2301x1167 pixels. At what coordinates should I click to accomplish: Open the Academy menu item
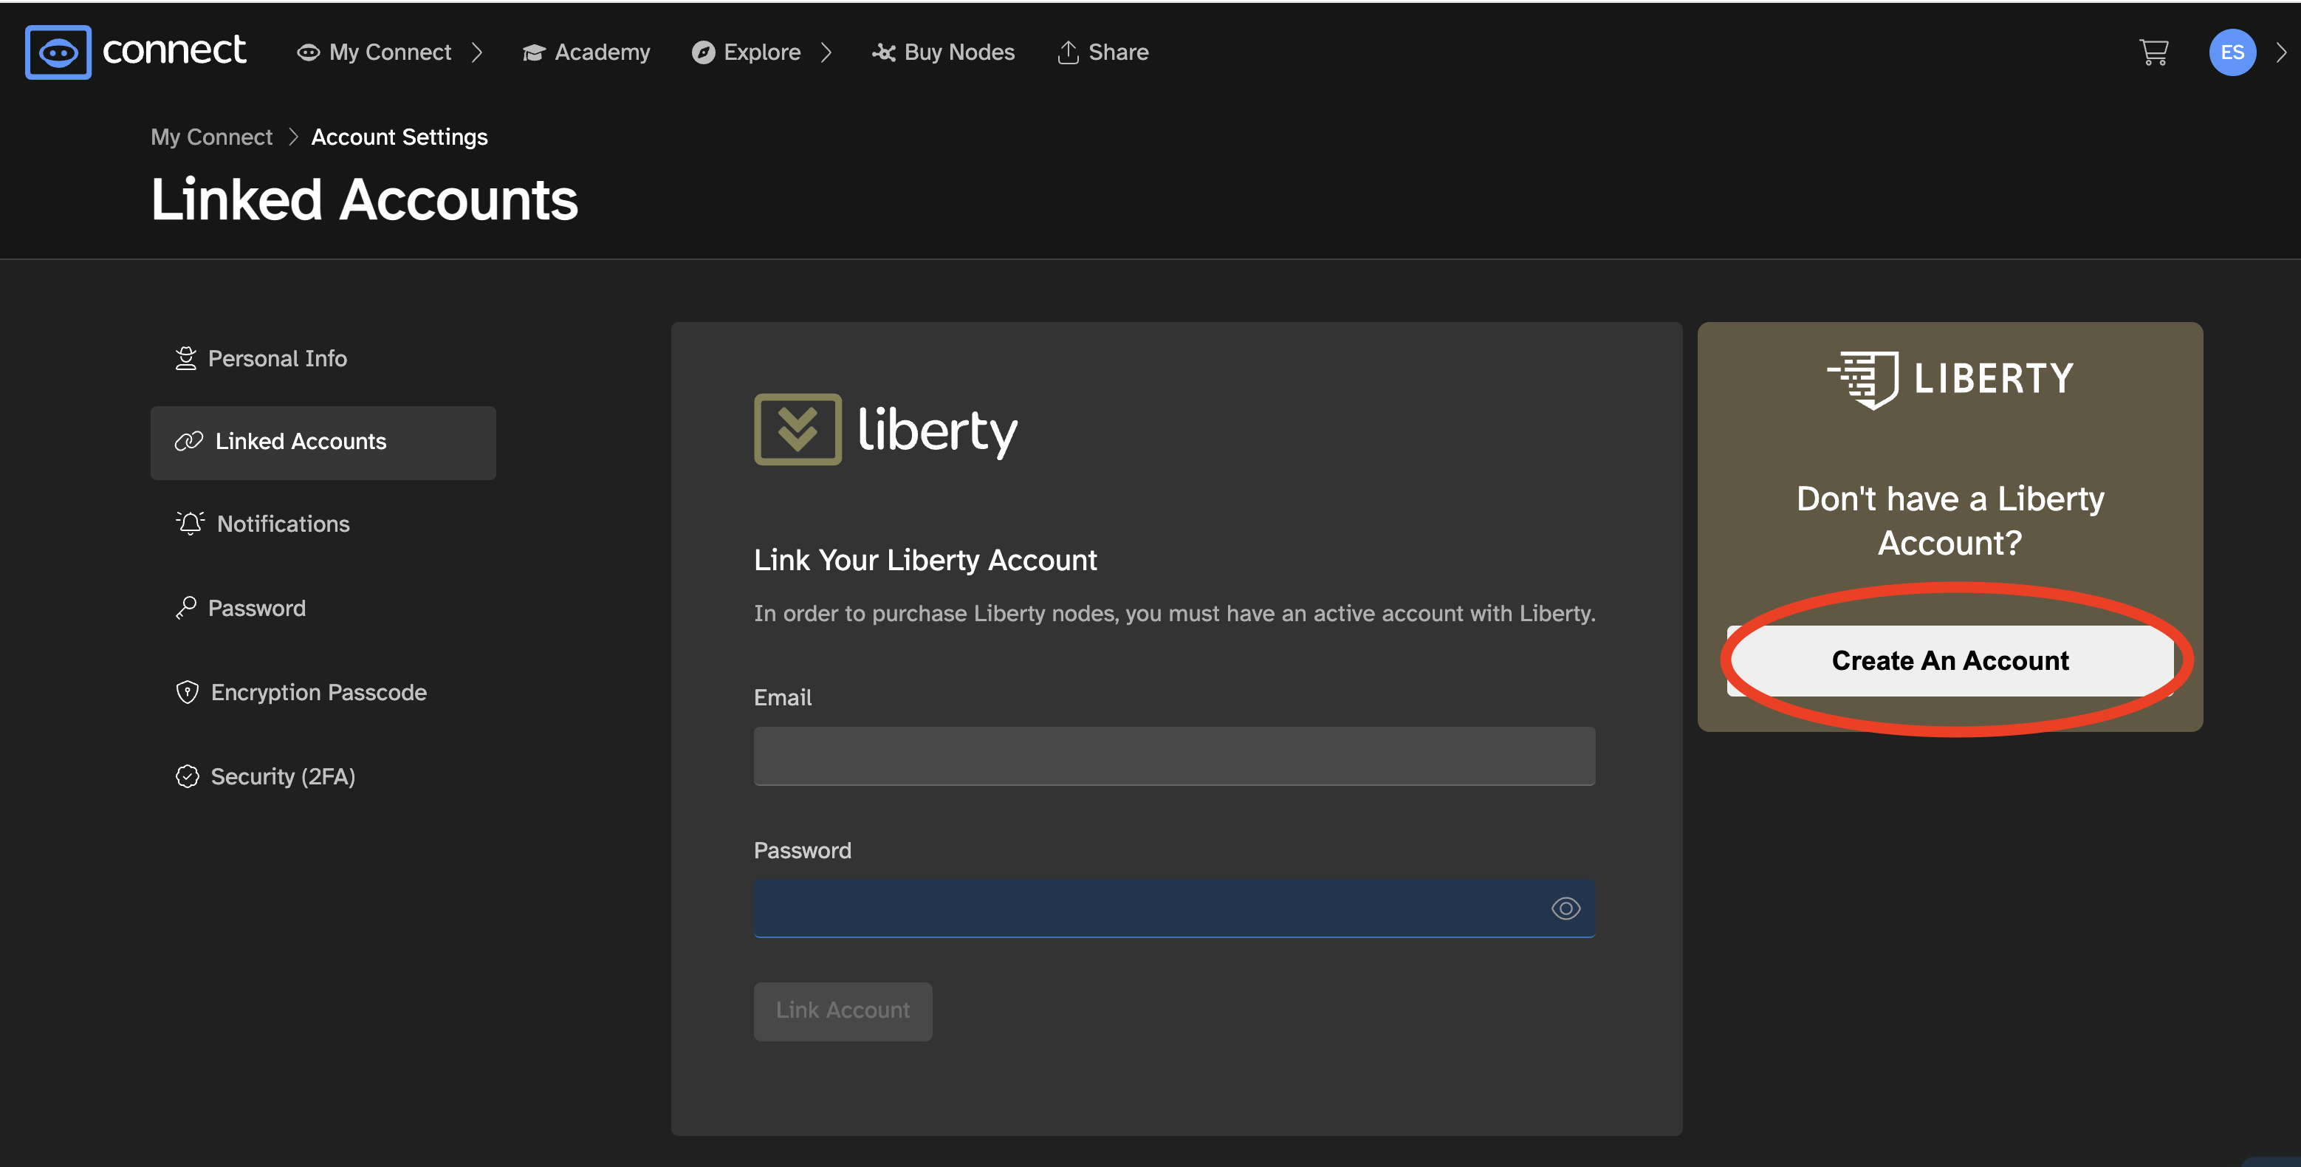pyautogui.click(x=586, y=52)
